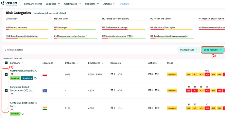Click Learn how risks are calculated link
Viewport: 225px width, 118px height.
[49, 13]
